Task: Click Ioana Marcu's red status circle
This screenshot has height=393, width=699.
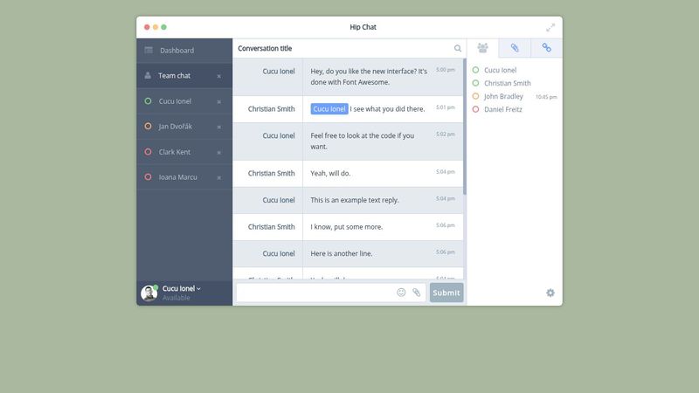Action: [148, 177]
